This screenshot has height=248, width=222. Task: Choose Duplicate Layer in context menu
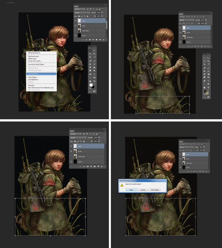(x=34, y=56)
